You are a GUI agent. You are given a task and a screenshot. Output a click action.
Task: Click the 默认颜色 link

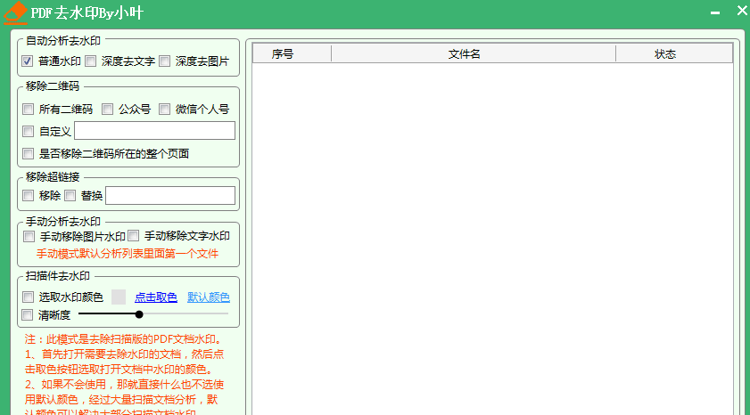pyautogui.click(x=209, y=297)
